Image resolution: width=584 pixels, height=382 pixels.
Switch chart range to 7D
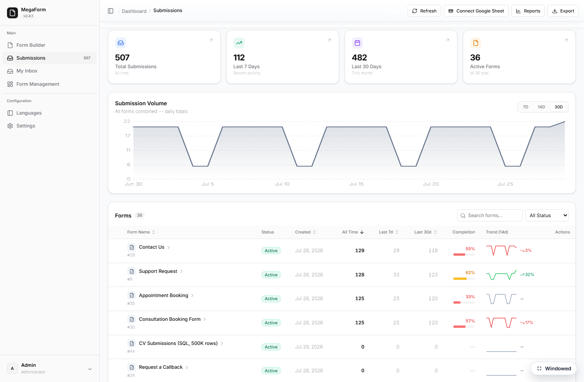click(x=526, y=107)
